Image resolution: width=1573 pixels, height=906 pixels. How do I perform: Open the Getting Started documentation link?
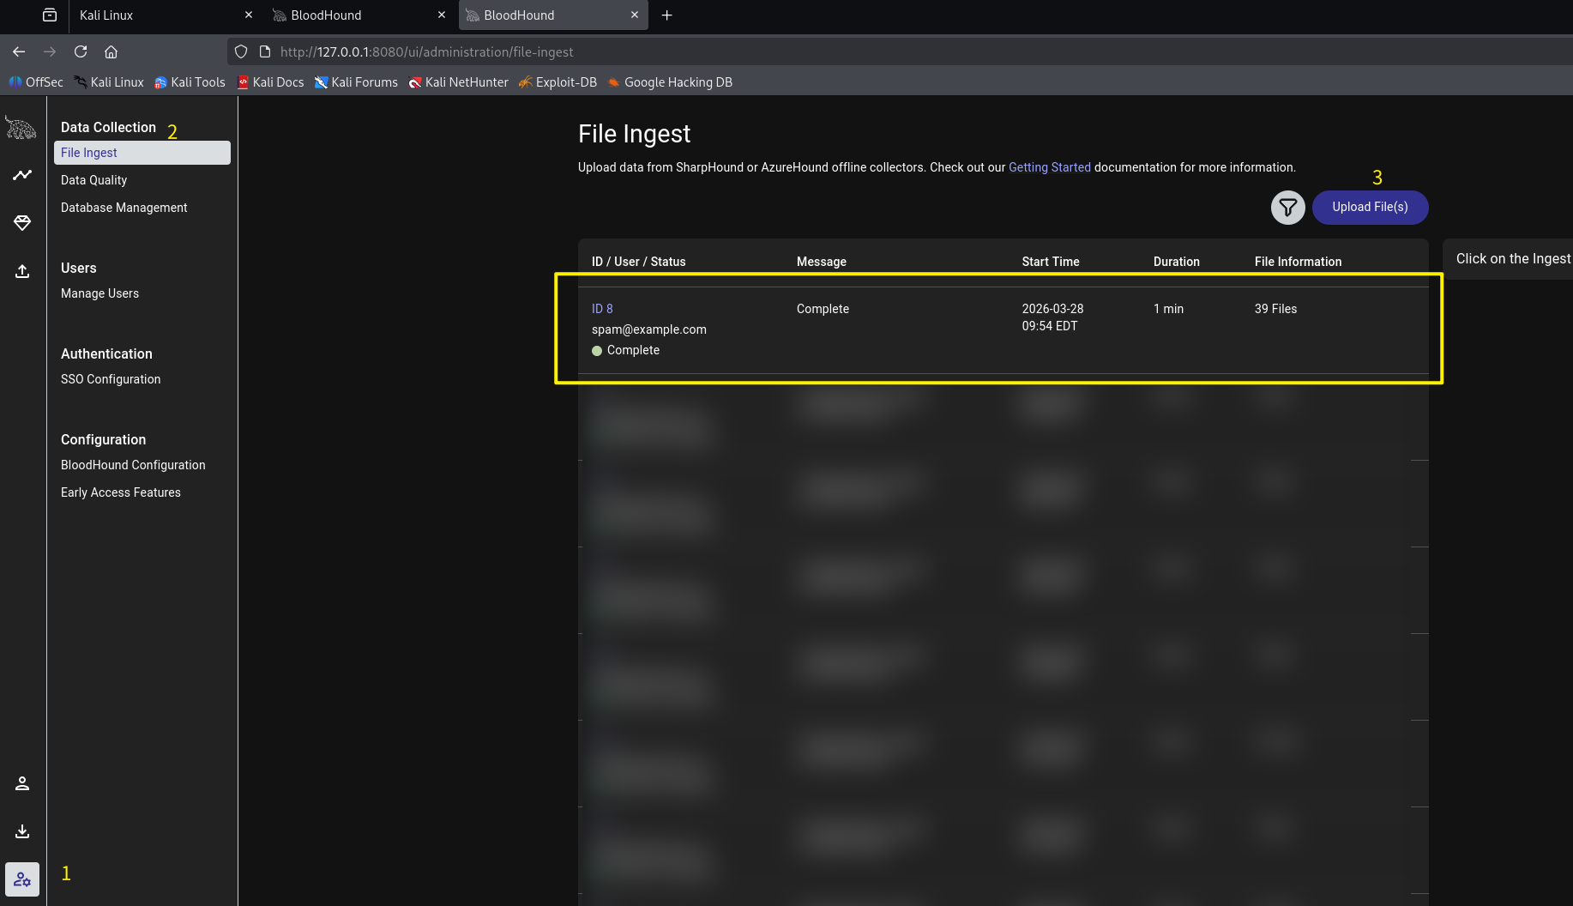click(1049, 167)
